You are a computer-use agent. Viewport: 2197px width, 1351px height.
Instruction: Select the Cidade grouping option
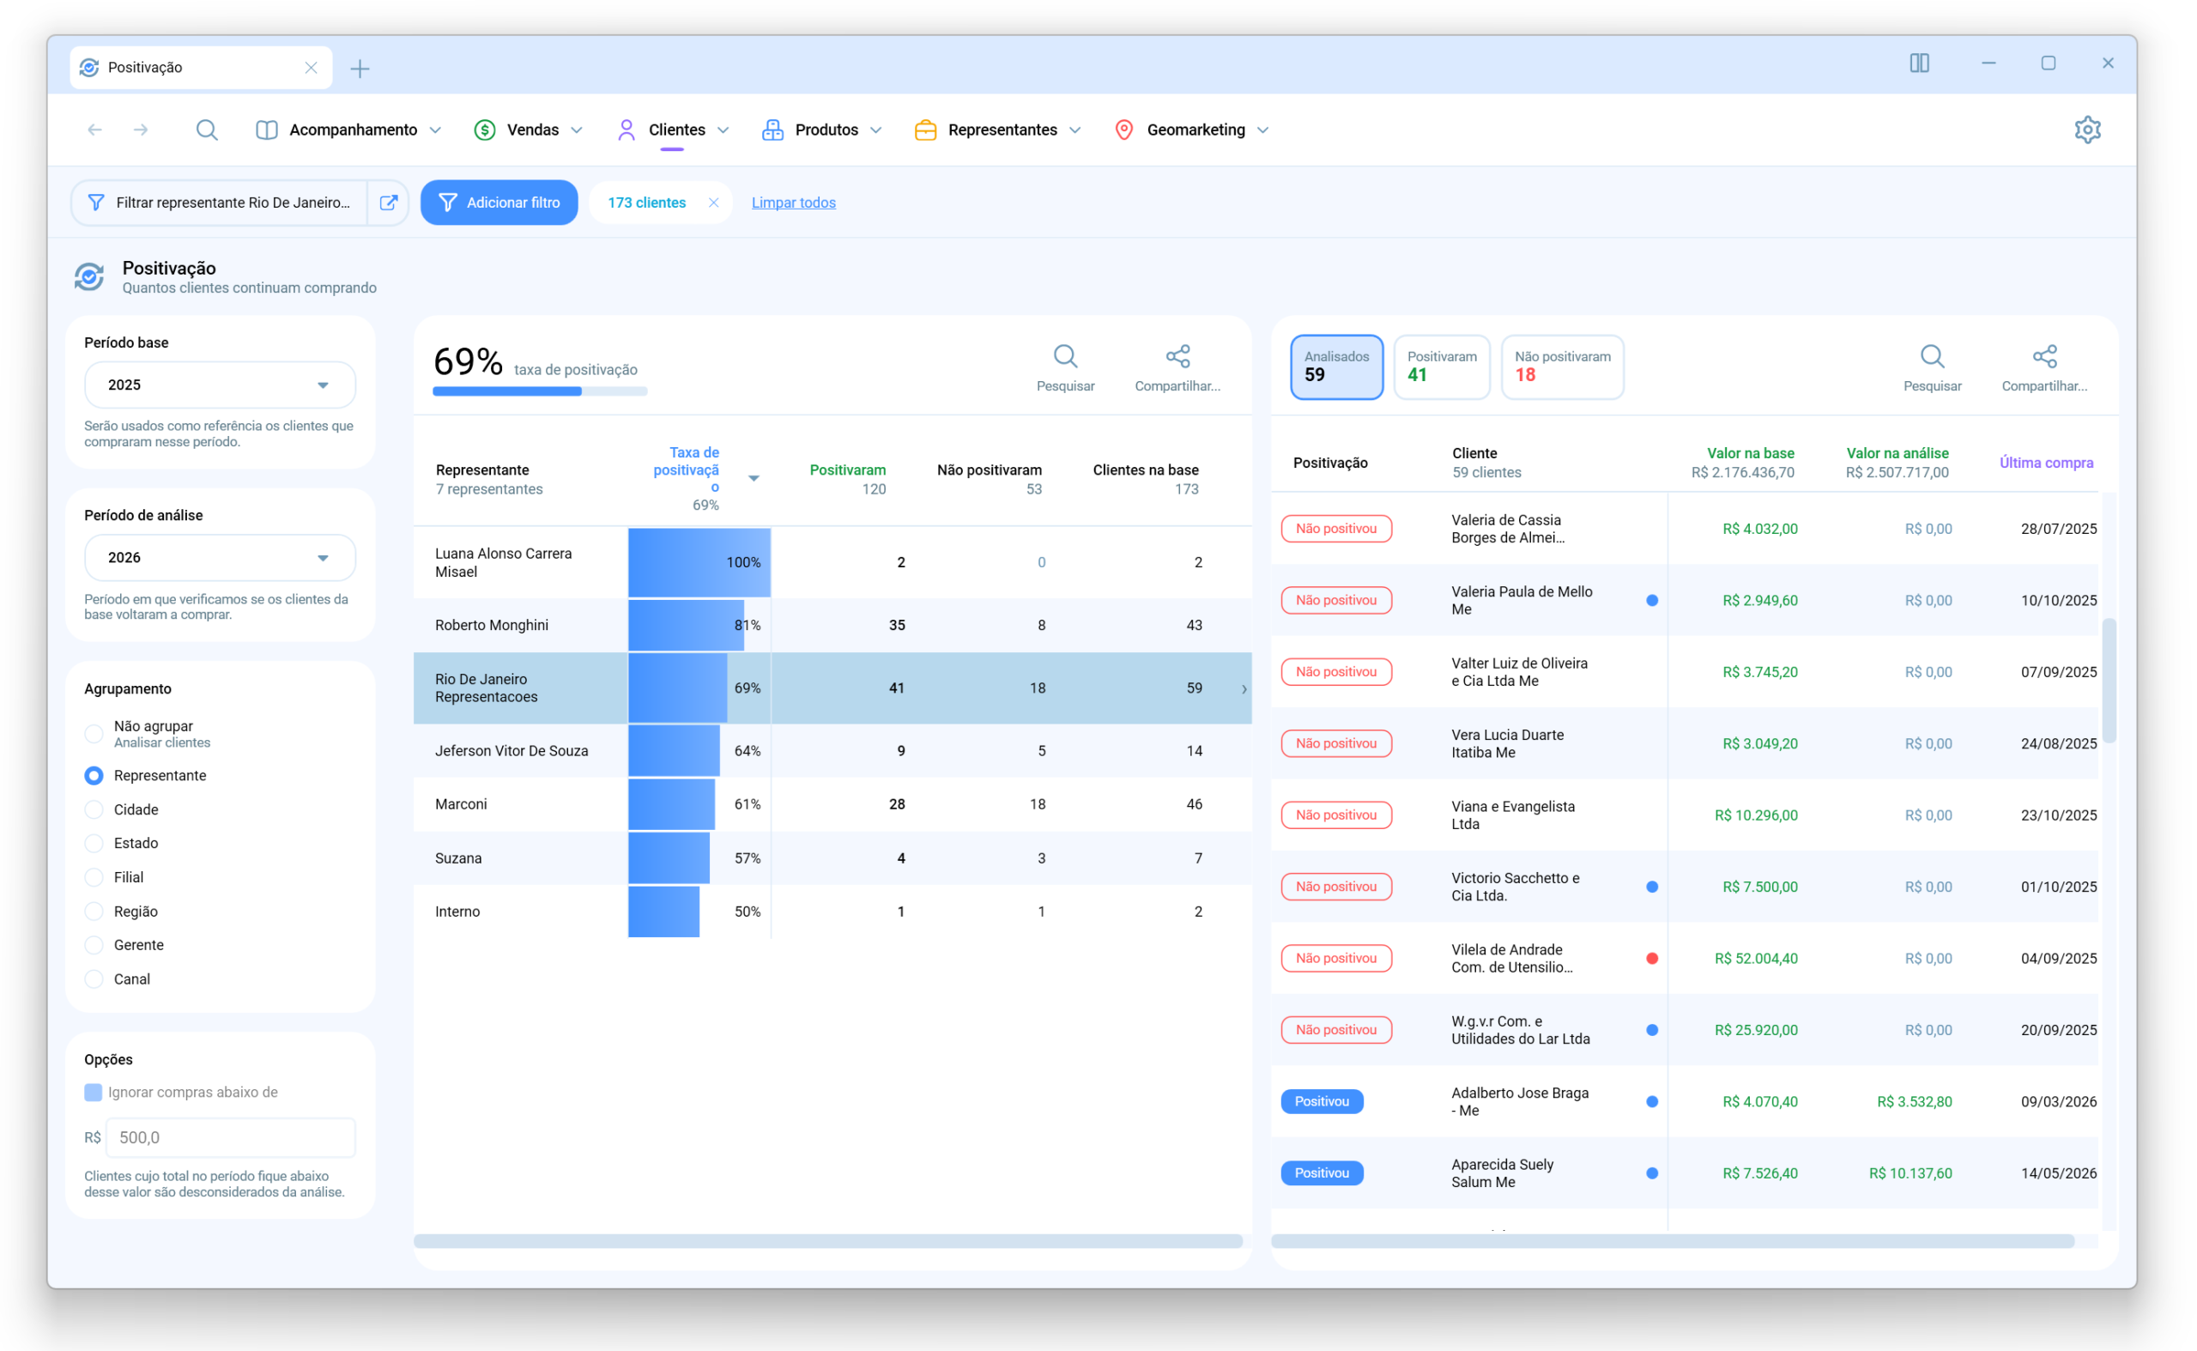tap(134, 809)
